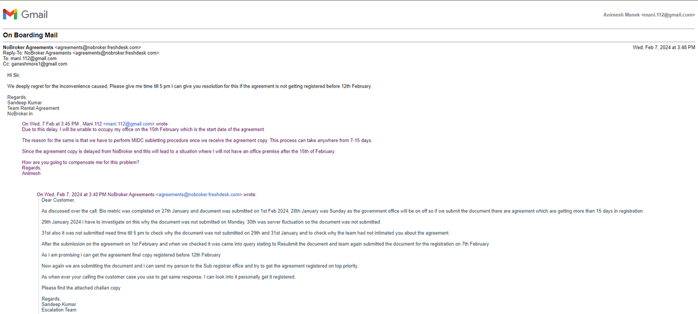This screenshot has height=314, width=698.
Task: Click the "Escalation Team" signature line
Action: pyautogui.click(x=59, y=310)
